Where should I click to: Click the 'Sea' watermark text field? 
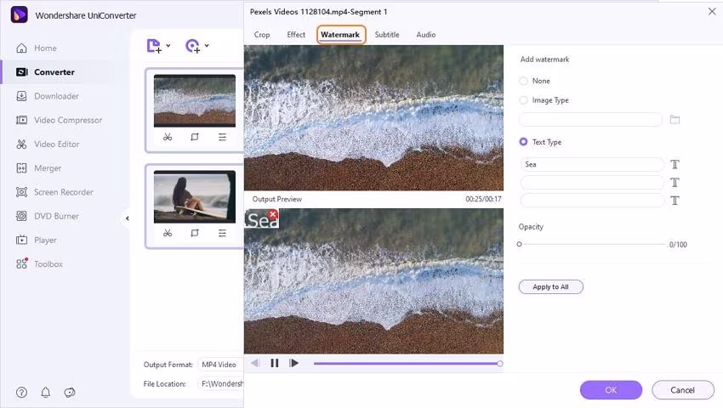(x=592, y=164)
